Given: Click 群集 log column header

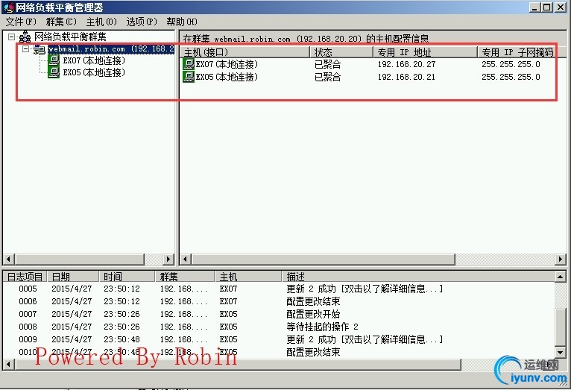Looking at the screenshot, I should pyautogui.click(x=185, y=277).
